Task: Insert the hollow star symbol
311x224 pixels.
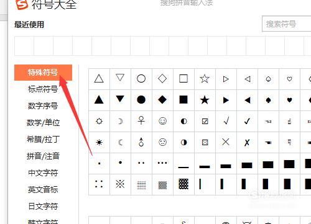Action: coord(205,79)
